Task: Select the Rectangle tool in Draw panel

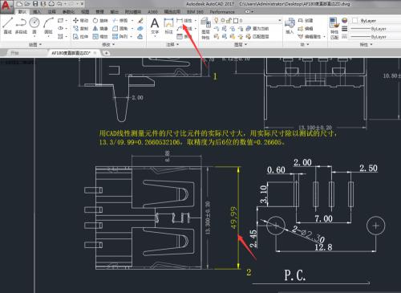Action: point(61,20)
